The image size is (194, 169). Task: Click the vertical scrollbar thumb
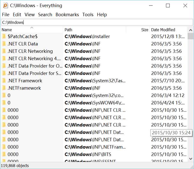[191, 36]
